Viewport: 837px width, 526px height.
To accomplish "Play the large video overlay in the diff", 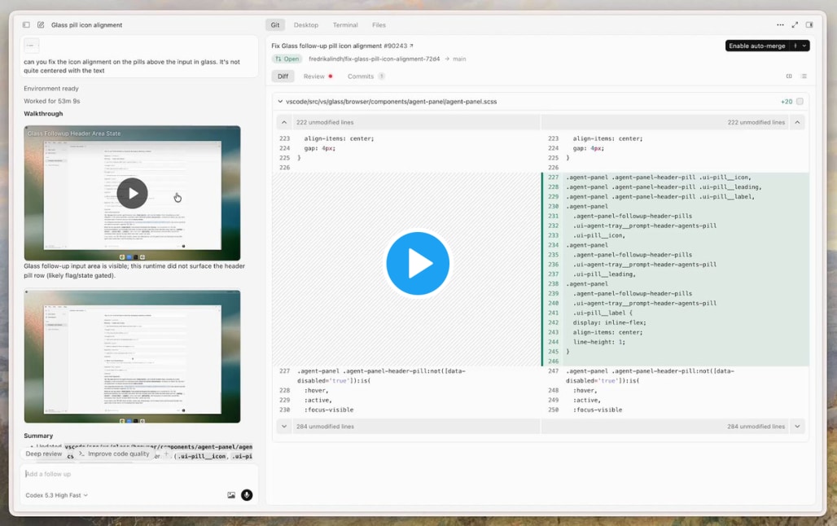I will [418, 263].
